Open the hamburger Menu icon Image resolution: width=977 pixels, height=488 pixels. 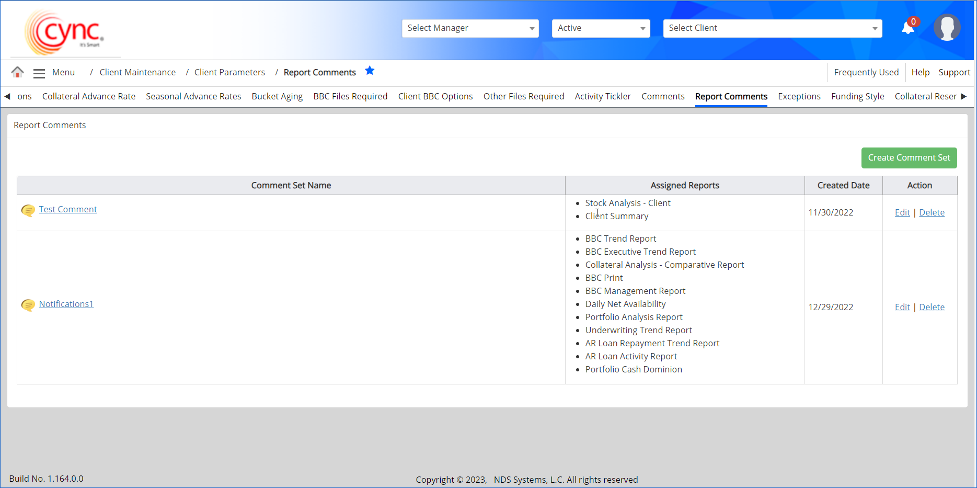coord(39,73)
